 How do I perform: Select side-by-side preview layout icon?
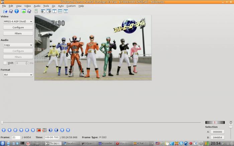click(x=54, y=11)
